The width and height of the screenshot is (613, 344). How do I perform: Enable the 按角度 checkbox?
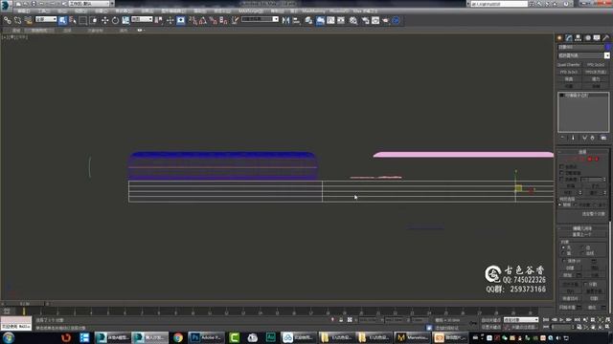pyautogui.click(x=562, y=179)
